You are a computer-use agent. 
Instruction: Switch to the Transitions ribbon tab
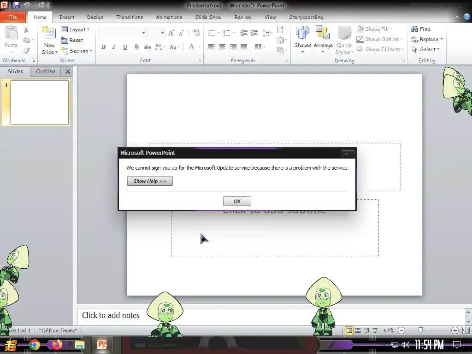[x=130, y=17]
